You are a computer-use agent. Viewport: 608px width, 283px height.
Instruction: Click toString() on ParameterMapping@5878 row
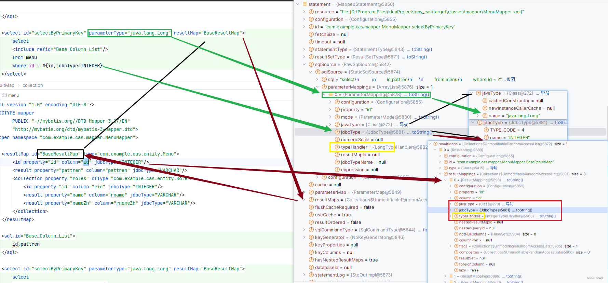[x=419, y=94]
